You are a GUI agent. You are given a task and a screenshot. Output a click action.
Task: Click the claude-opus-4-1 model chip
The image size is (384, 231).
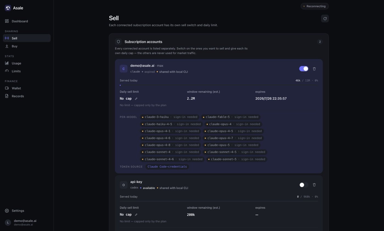point(171,131)
